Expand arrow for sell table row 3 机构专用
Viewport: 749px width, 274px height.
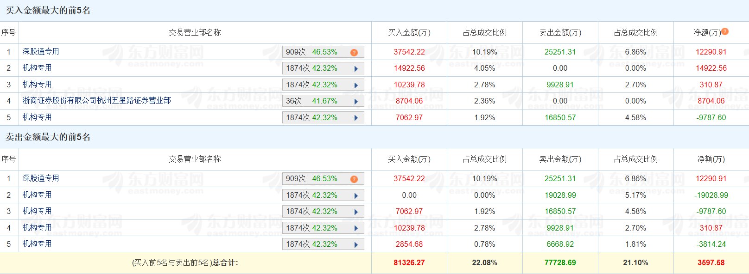coord(356,212)
